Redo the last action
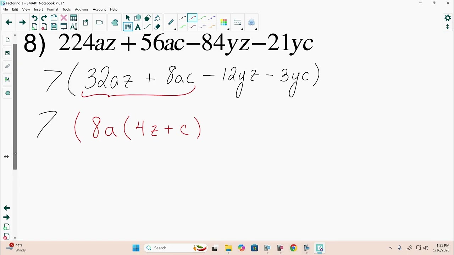The height and width of the screenshot is (255, 454). point(44,18)
